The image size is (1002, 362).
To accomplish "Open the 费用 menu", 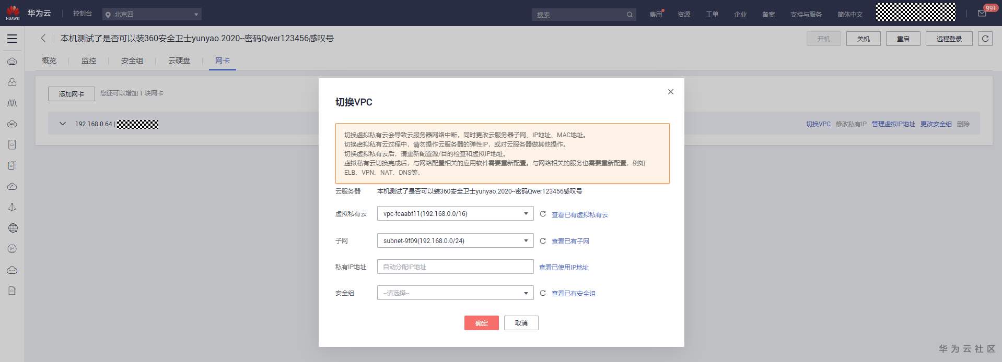I will pos(656,15).
